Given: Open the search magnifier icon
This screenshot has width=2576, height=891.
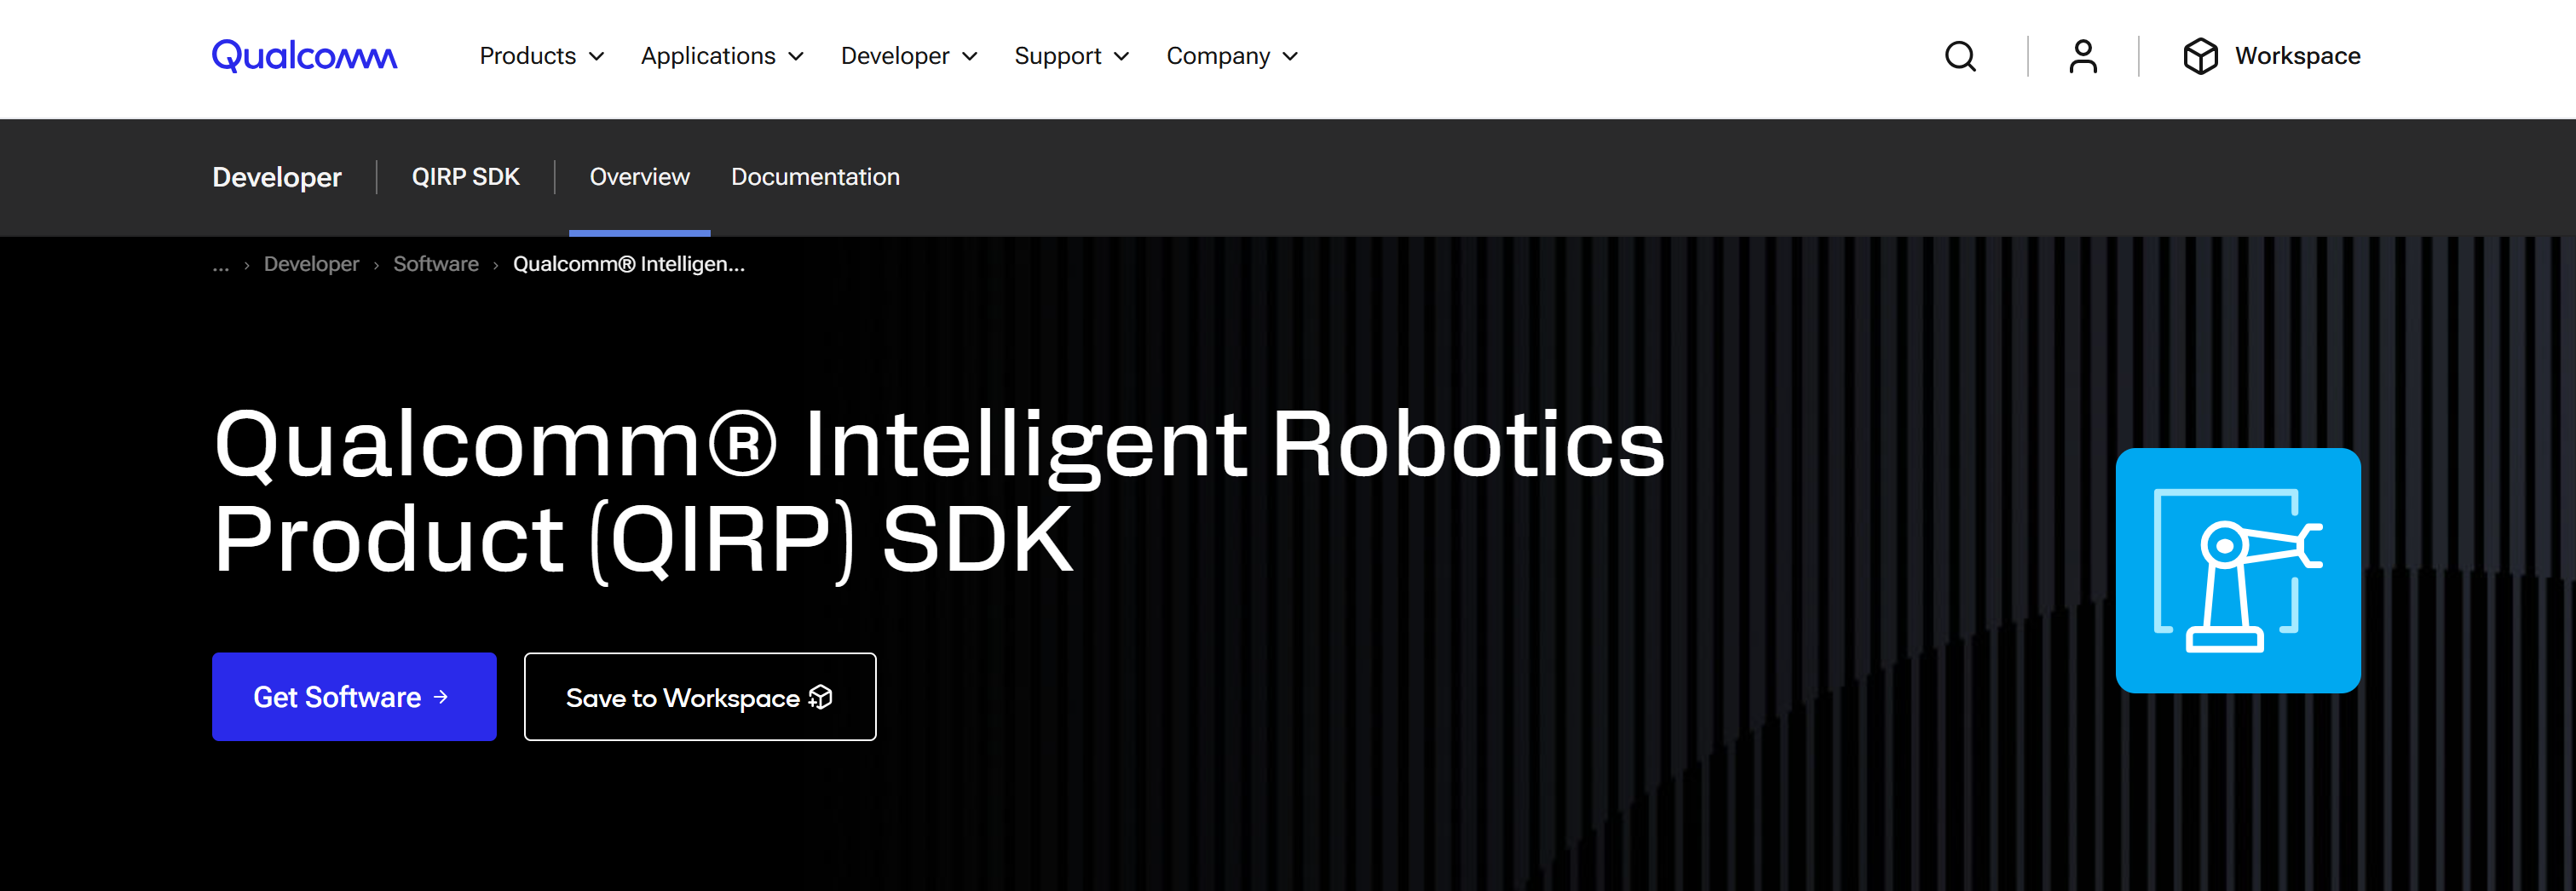Looking at the screenshot, I should click(1960, 57).
